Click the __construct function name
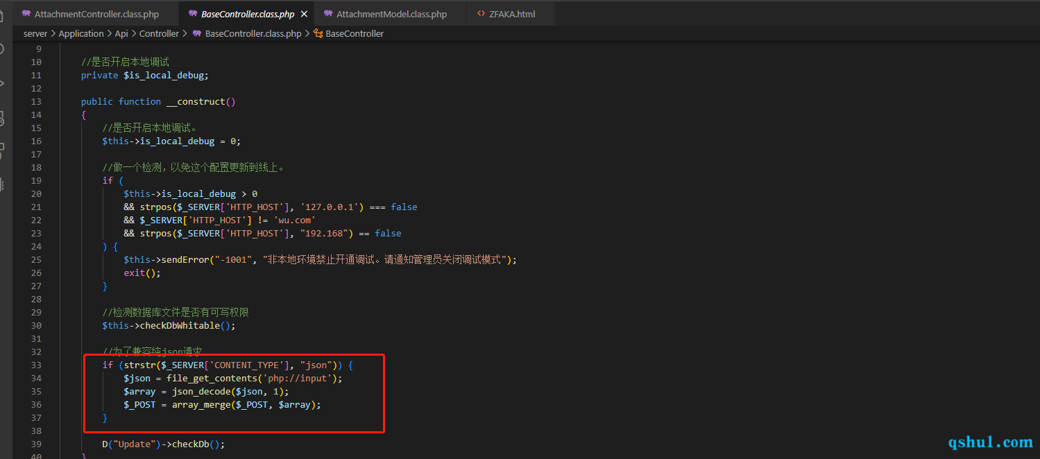This screenshot has width=1040, height=459. (196, 101)
